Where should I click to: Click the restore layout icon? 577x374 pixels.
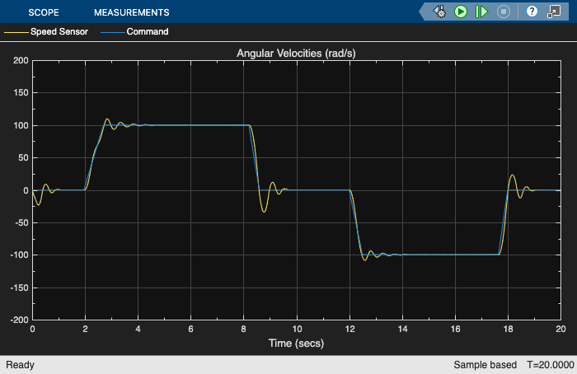point(553,12)
